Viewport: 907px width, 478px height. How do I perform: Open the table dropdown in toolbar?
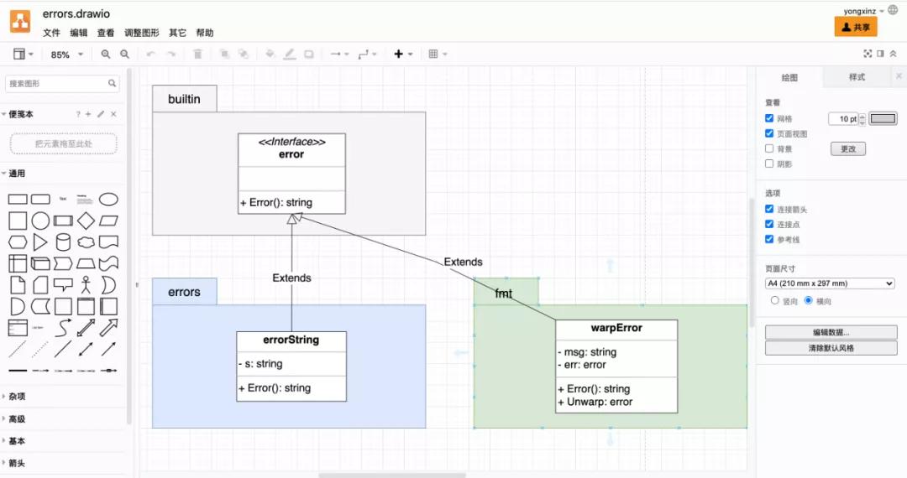[438, 54]
